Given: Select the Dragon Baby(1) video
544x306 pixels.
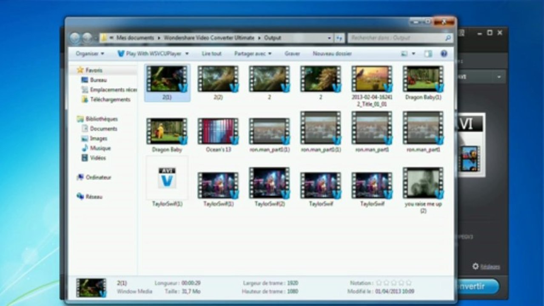Looking at the screenshot, I should (423, 83).
